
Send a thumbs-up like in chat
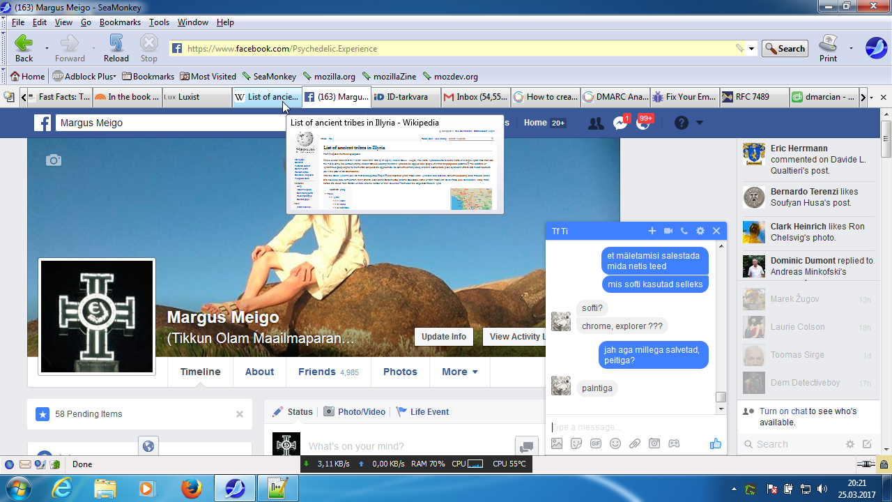click(715, 443)
